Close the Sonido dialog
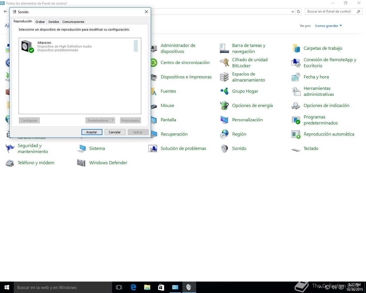The height and width of the screenshot is (293, 366). point(146,12)
